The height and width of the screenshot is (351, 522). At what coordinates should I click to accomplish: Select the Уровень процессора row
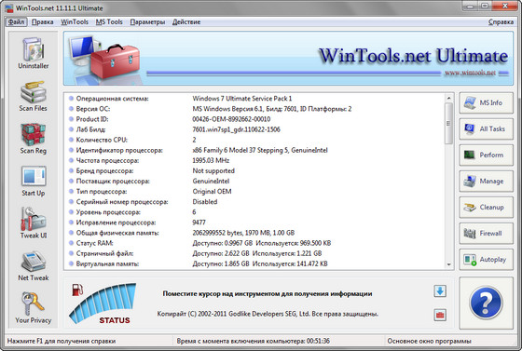click(255, 212)
